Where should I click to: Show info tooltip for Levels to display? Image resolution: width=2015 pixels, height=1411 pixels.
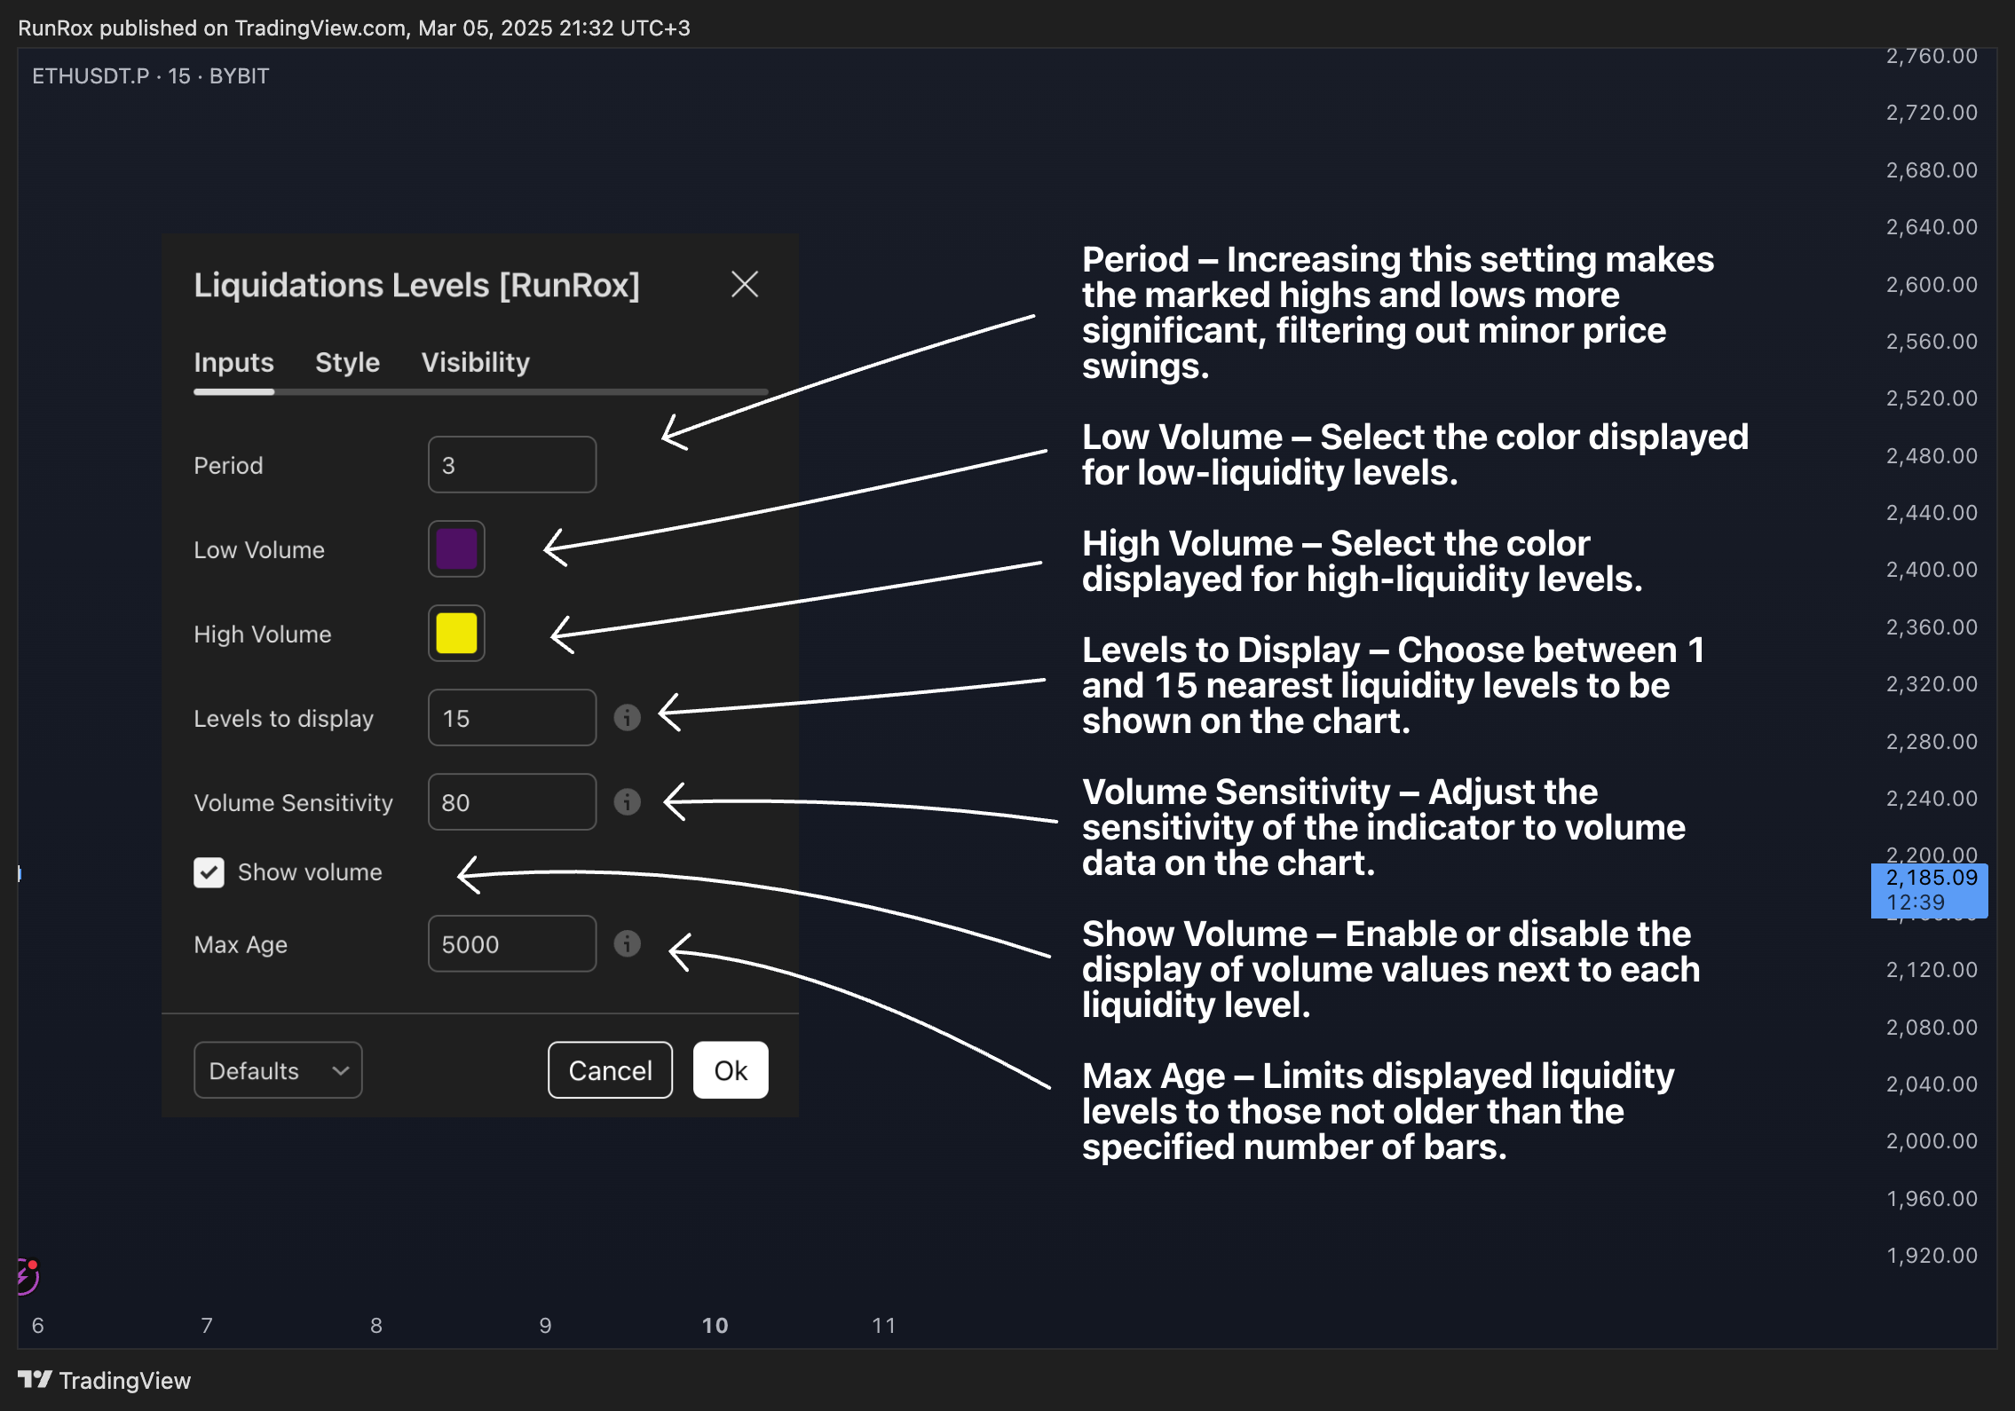(627, 717)
